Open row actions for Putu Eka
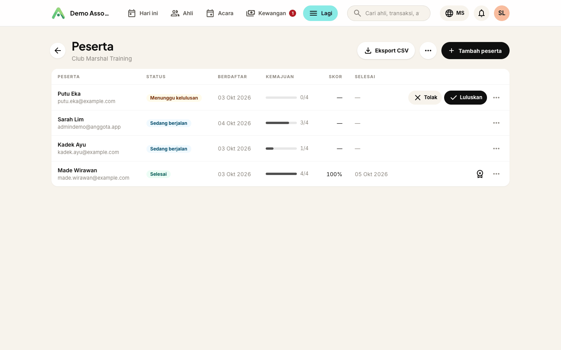The height and width of the screenshot is (350, 561). (x=496, y=98)
